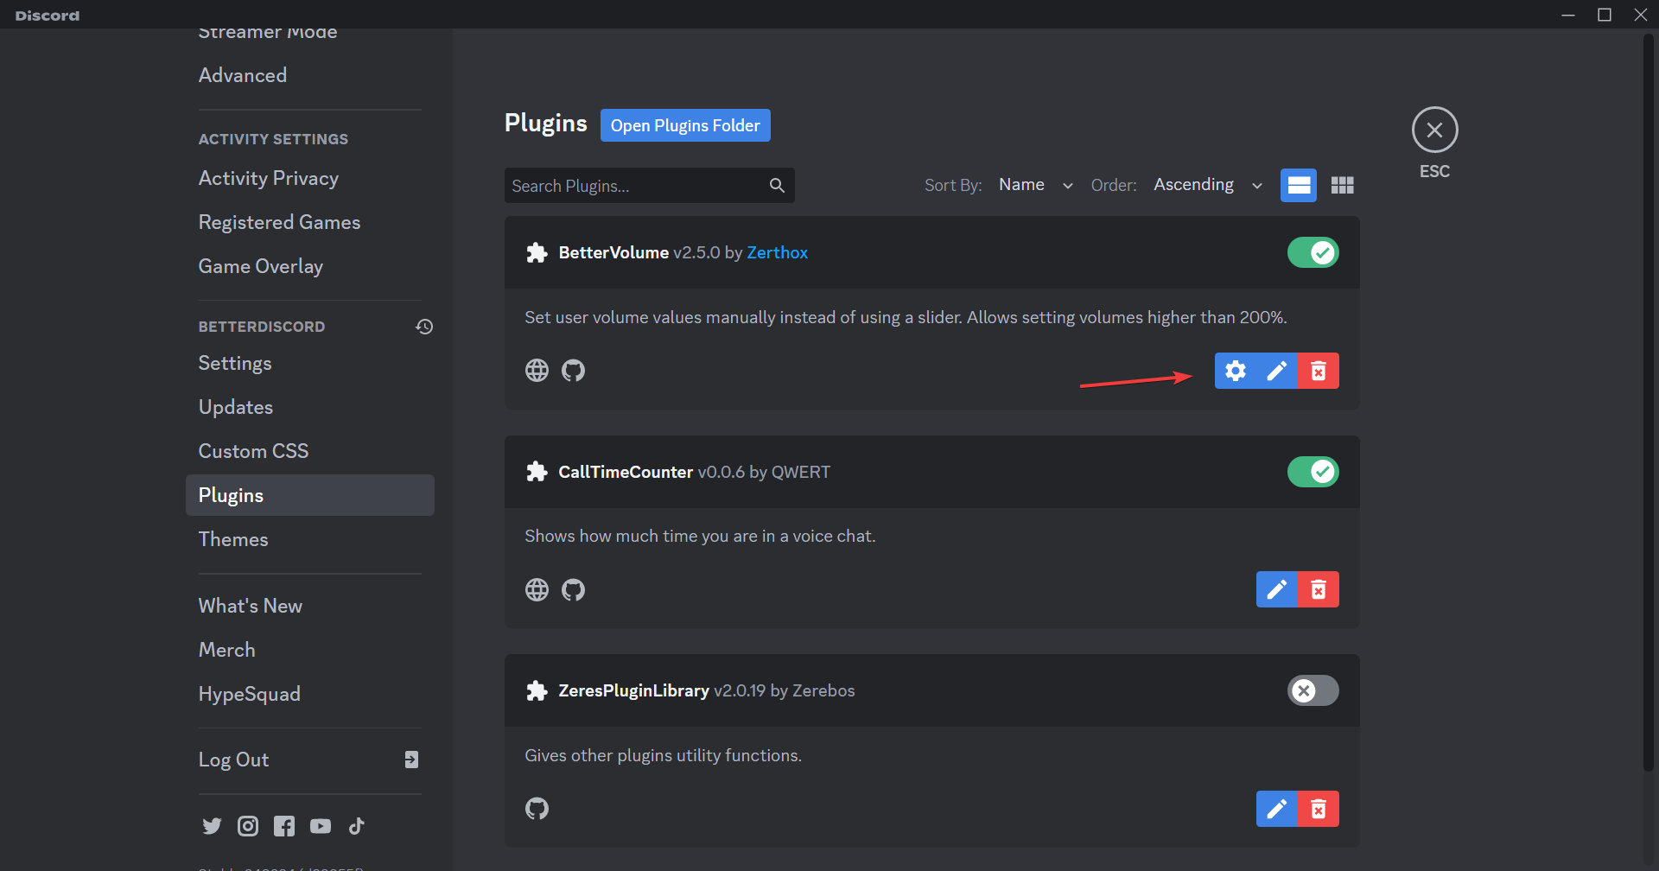Open BetterDiscord changelog history icon
The height and width of the screenshot is (871, 1659).
pyautogui.click(x=424, y=327)
